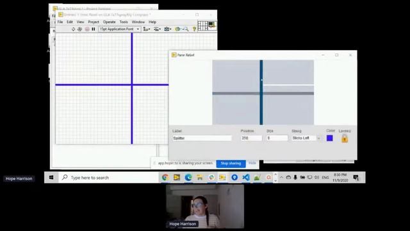Viewport: 410px width, 231px height.
Task: Click the Windows Start button
Action: pos(51,178)
